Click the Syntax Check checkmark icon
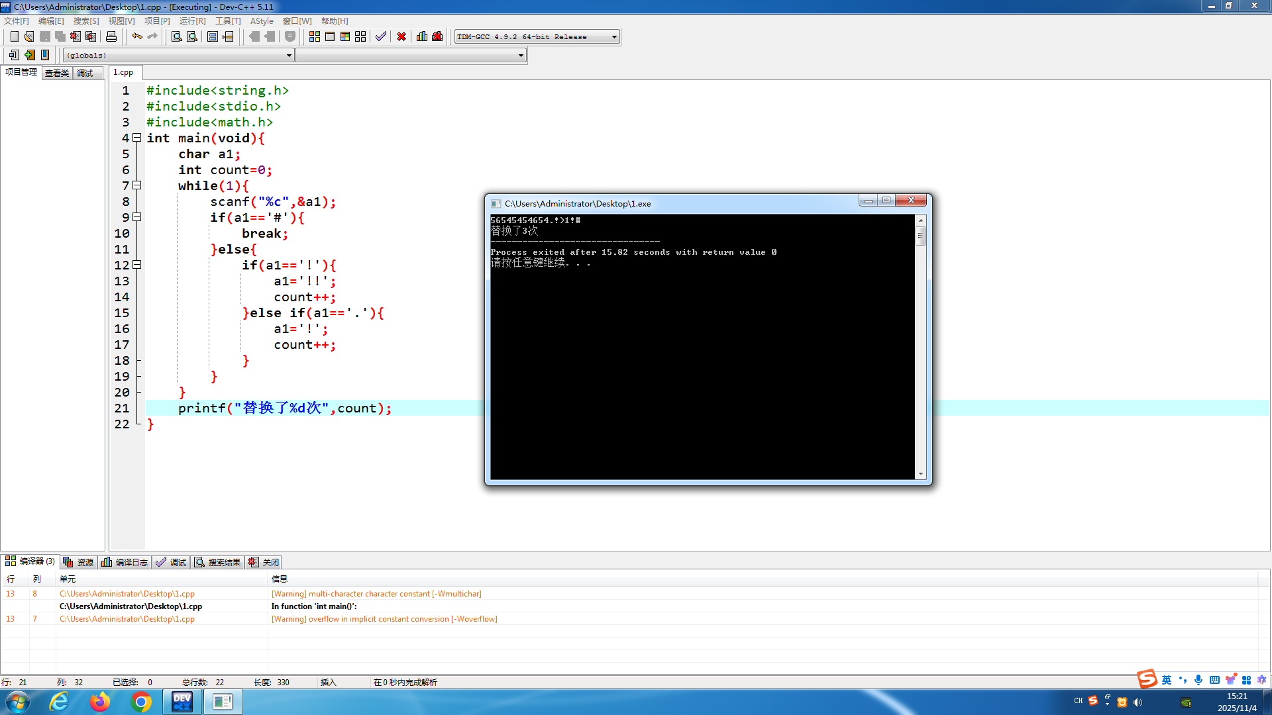 point(380,36)
